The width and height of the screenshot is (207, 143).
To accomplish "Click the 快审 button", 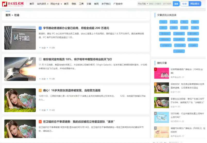I will [x=184, y=4].
